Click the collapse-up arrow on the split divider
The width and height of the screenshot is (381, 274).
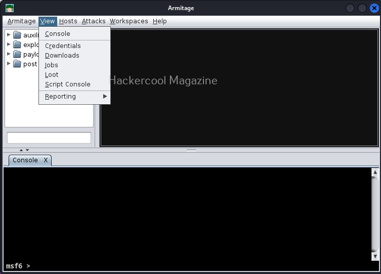[x=21, y=150]
